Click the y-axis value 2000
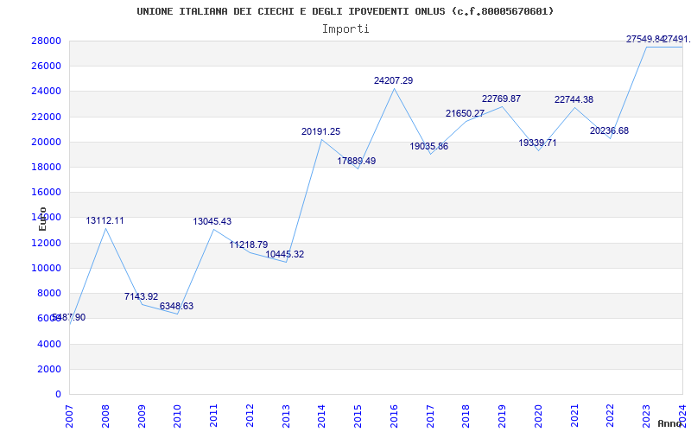This screenshot has width=691, height=432. pyautogui.click(x=49, y=369)
